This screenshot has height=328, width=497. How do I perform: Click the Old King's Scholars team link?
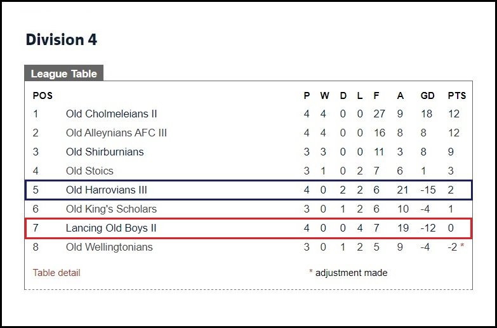click(x=111, y=209)
